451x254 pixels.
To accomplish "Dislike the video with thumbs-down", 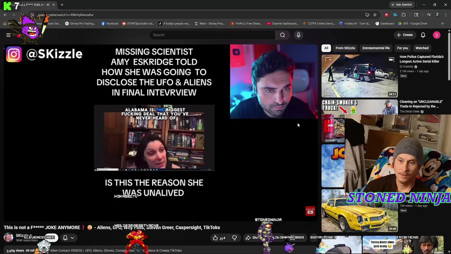I will coord(234,238).
